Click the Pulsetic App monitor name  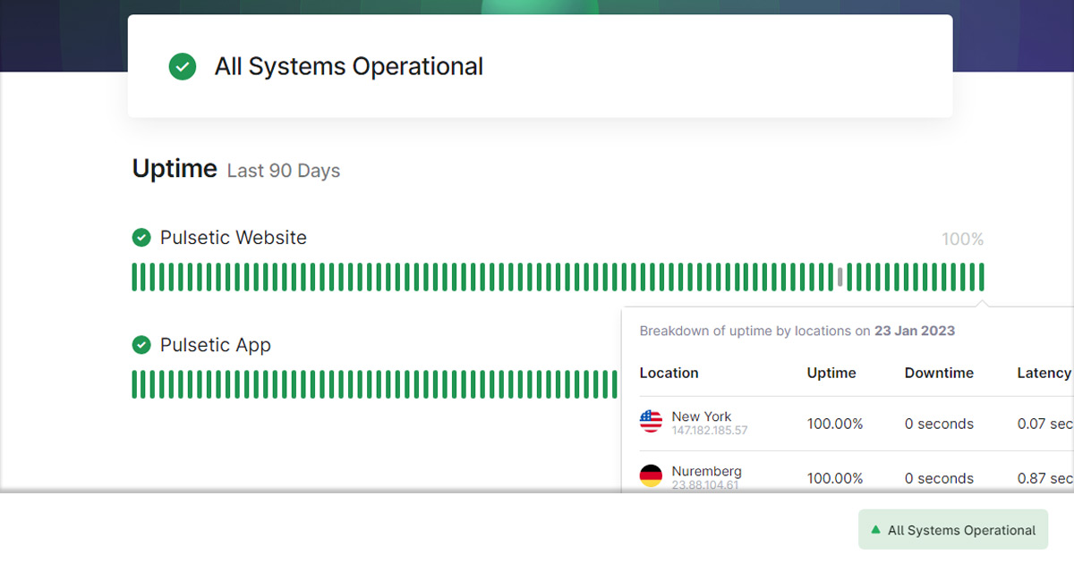click(216, 345)
